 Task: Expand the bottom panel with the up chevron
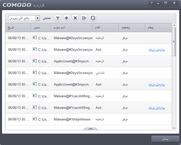pos(91,129)
